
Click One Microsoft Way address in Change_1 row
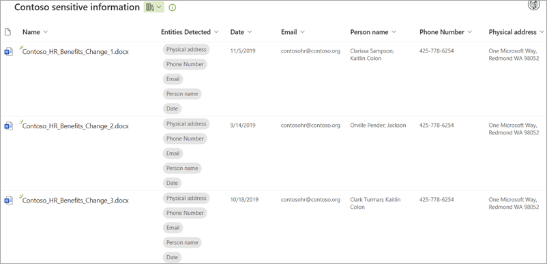[514, 55]
